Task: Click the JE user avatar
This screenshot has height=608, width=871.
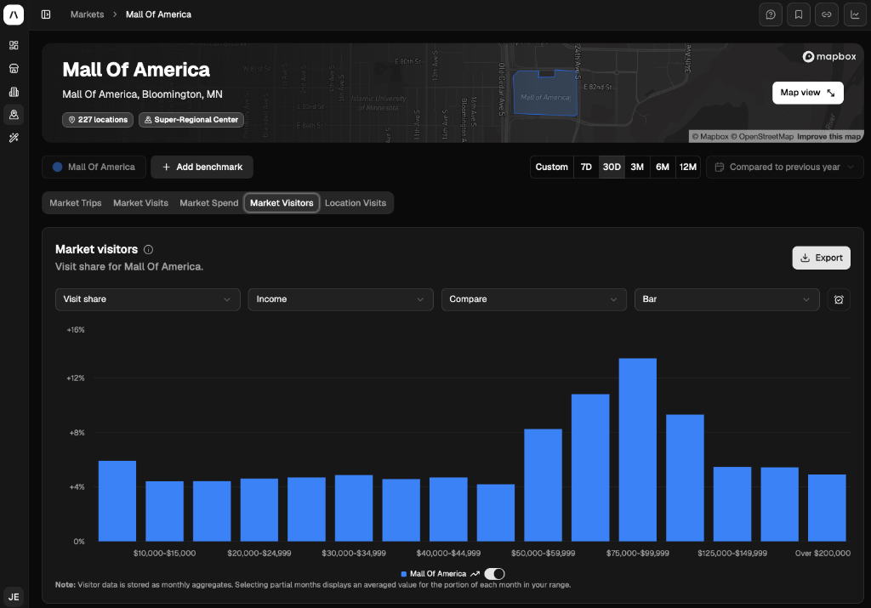Action: [x=14, y=597]
